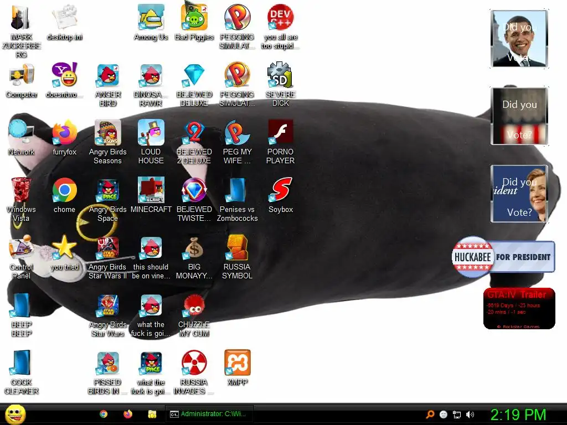This screenshot has width=567, height=425.
Task: Open the folder icon in the taskbar
Action: (152, 414)
